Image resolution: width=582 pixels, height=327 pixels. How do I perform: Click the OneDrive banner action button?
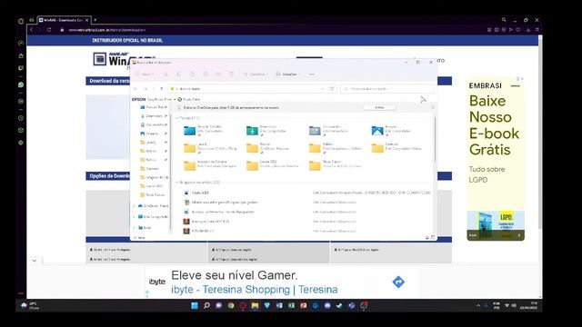click(379, 107)
